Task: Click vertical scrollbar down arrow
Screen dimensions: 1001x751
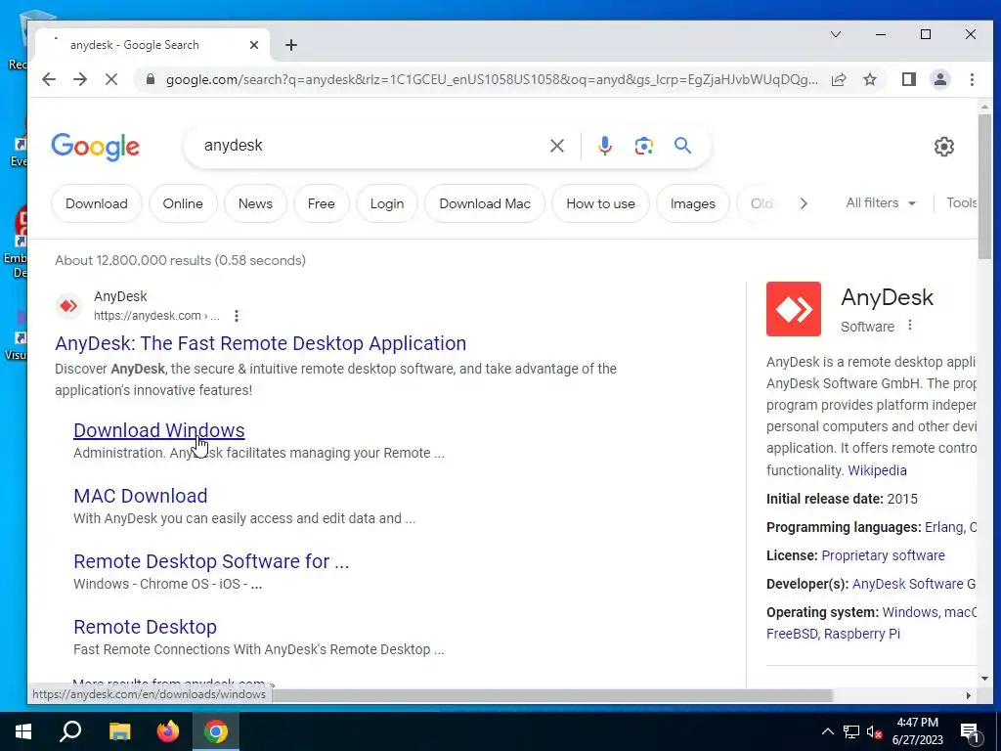Action: 984,679
